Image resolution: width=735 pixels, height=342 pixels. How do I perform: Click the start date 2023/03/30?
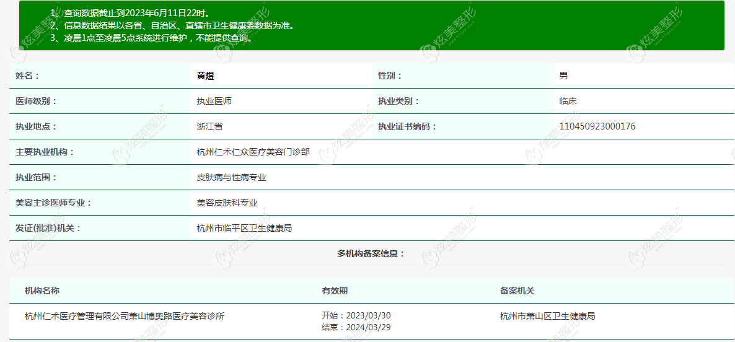356,315
